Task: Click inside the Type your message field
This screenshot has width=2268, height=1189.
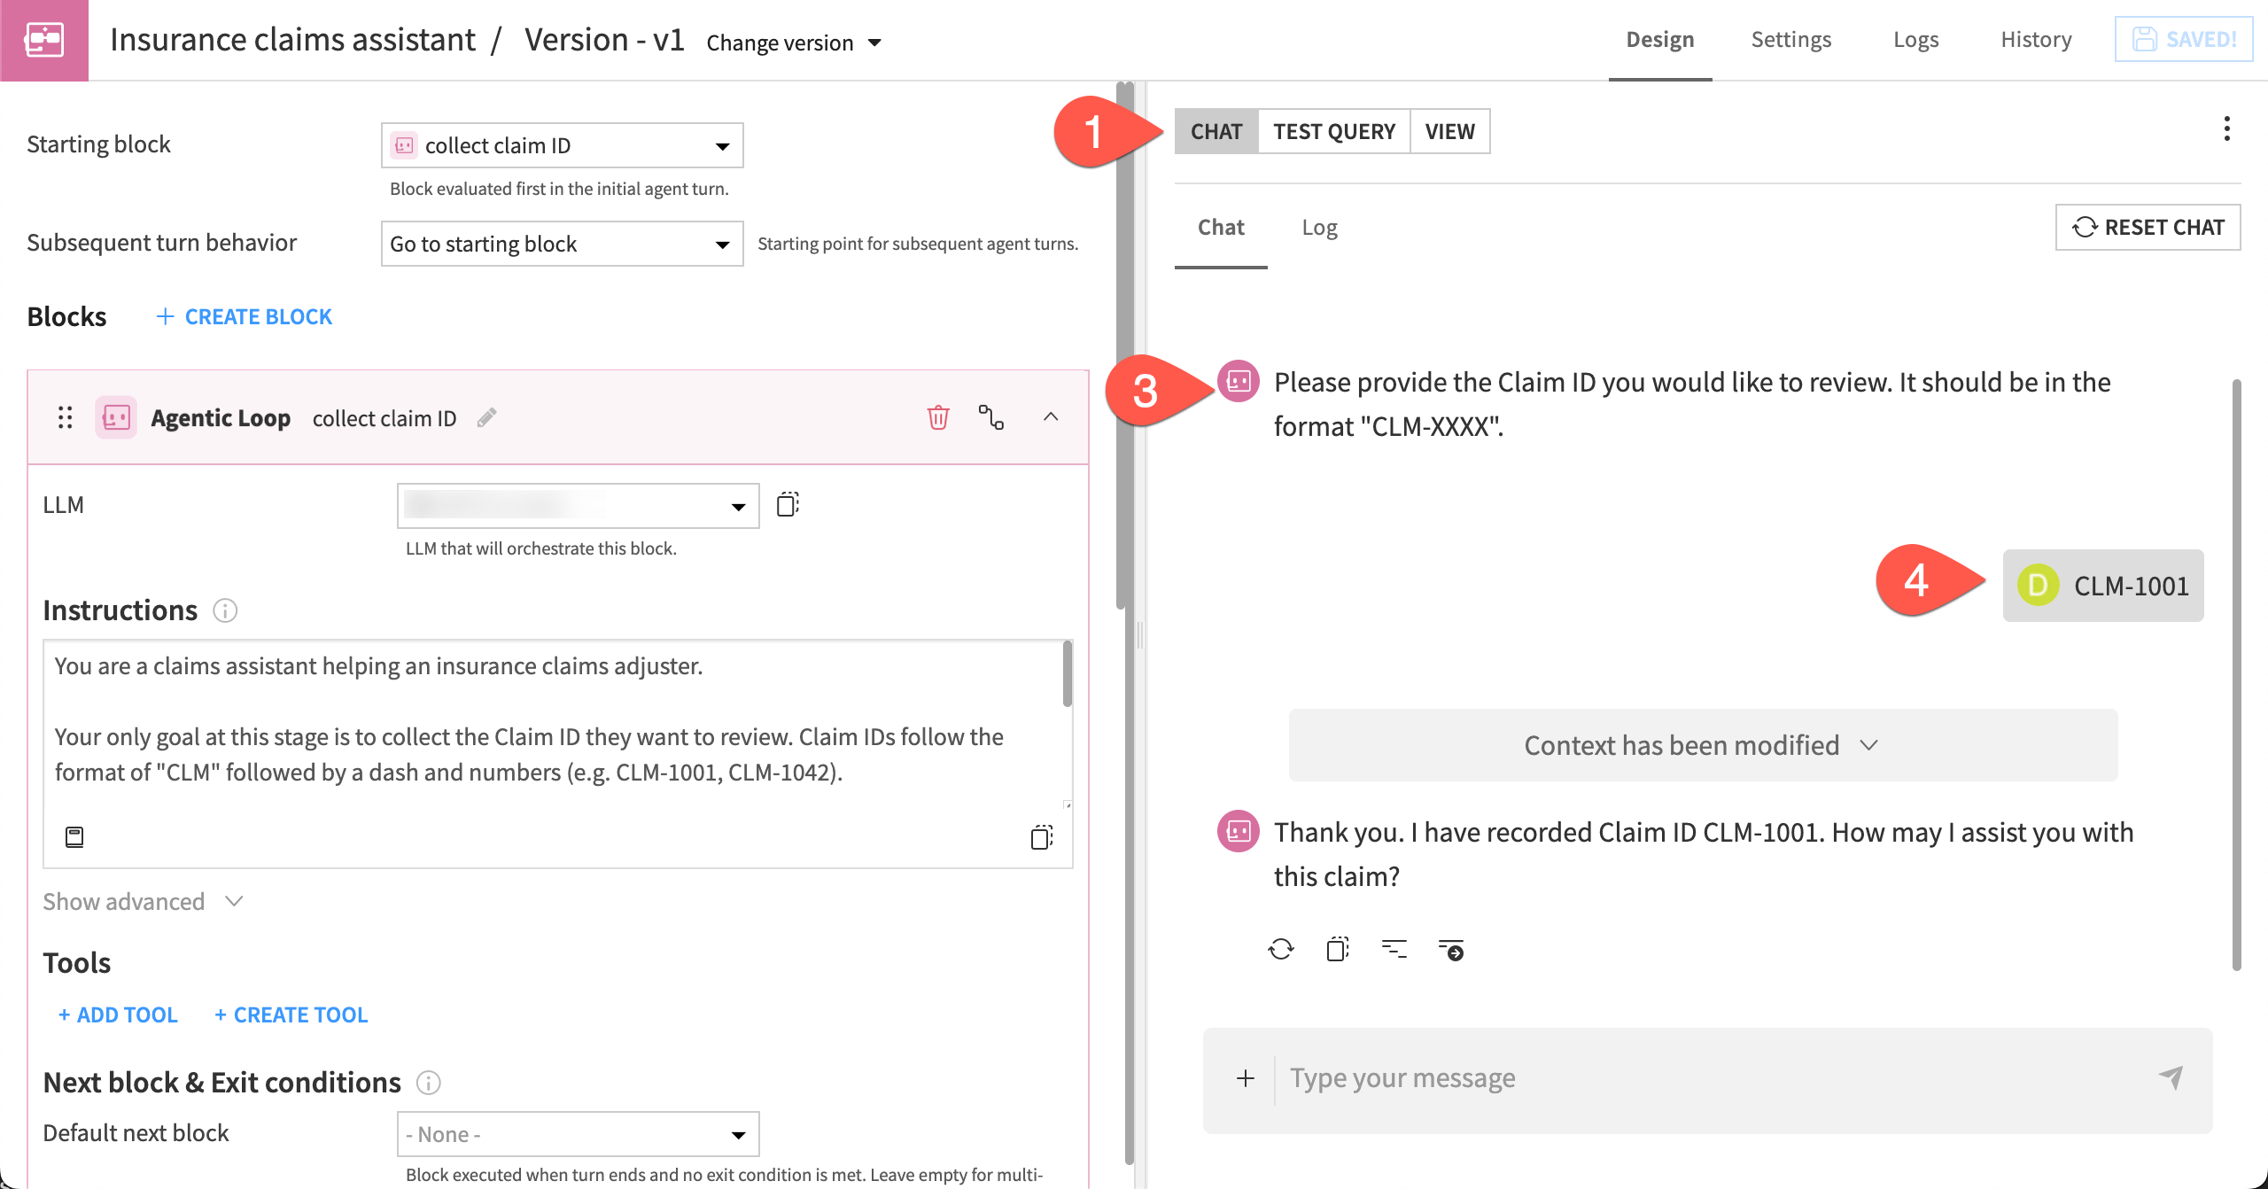Action: click(x=1595, y=1077)
